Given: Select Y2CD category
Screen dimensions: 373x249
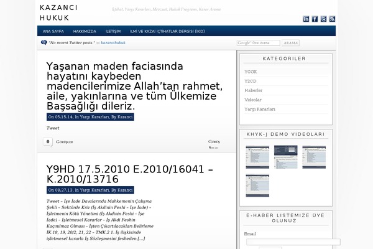Looking at the screenshot, I should coord(251,81).
